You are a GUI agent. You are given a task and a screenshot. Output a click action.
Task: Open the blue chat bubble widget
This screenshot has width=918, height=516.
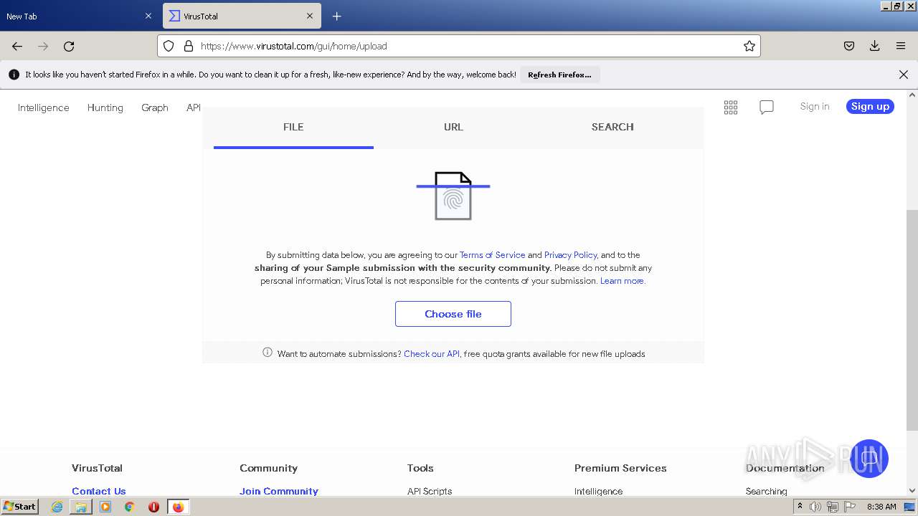tap(869, 459)
